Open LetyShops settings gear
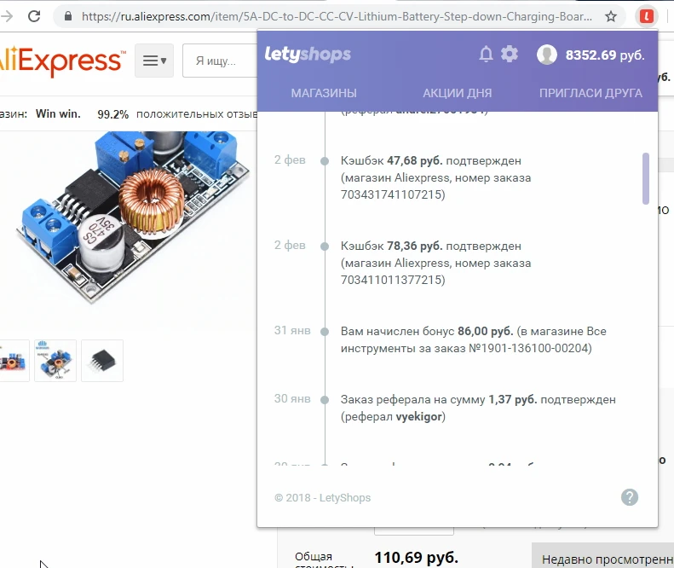The width and height of the screenshot is (674, 568). point(510,55)
